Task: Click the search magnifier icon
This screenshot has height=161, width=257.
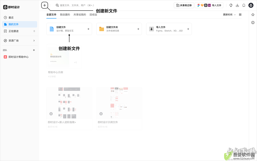Action: tap(57, 5)
